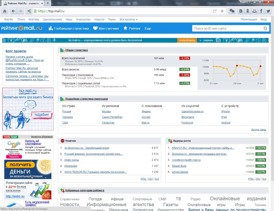This screenshot has width=274, height=211.
Task: Click the search magnifier icon
Action: point(265,28)
